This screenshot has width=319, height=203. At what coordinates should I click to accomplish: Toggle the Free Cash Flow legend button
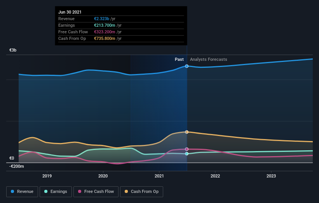pos(96,192)
